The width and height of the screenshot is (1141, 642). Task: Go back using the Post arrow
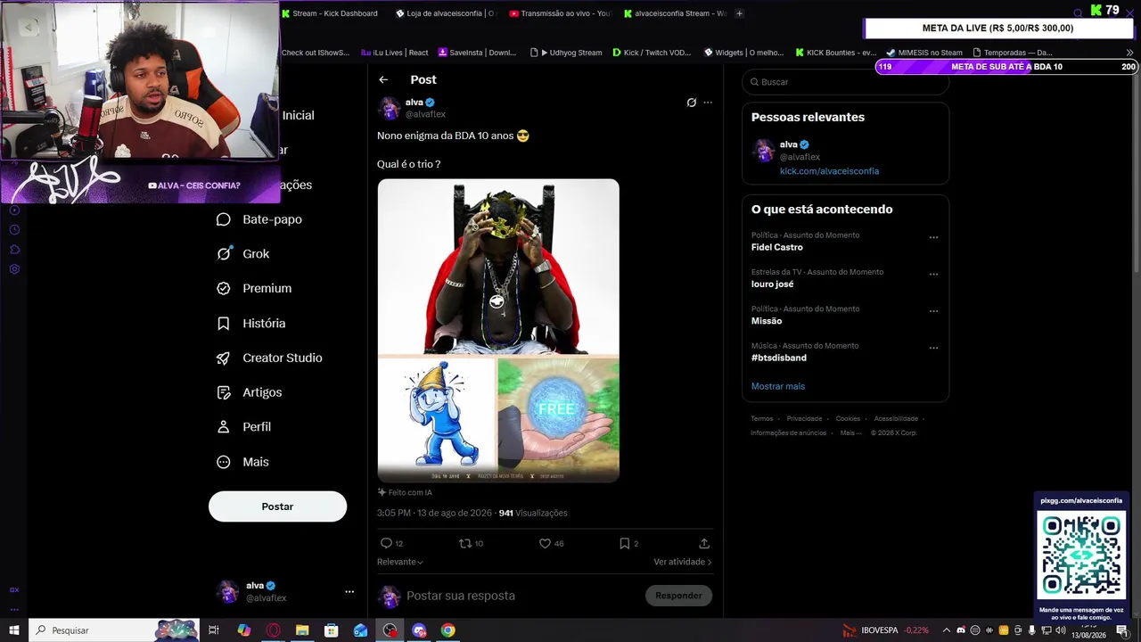[x=383, y=79]
